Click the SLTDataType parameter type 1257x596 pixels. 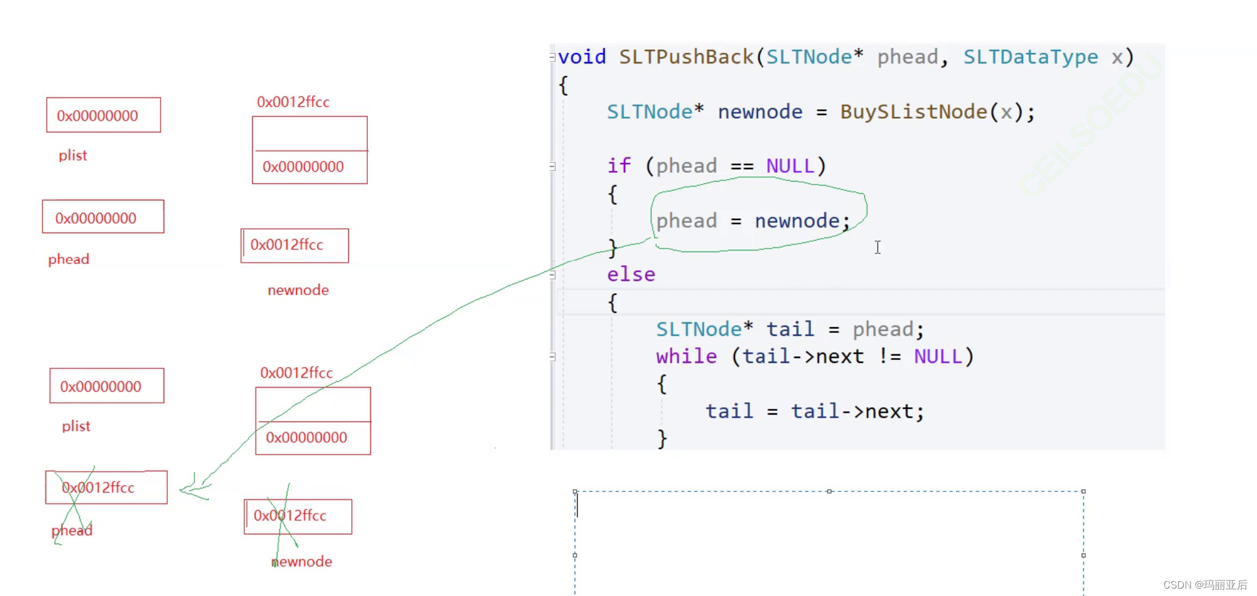click(1031, 57)
